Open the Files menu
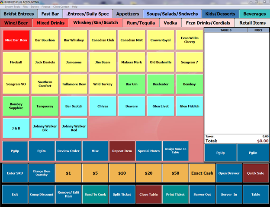This screenshot has height=207, width=270. 25,7
